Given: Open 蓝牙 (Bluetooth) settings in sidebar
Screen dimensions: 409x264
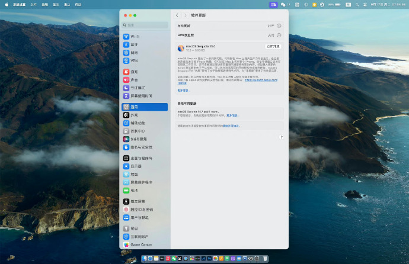Looking at the screenshot, I should click(x=145, y=44).
